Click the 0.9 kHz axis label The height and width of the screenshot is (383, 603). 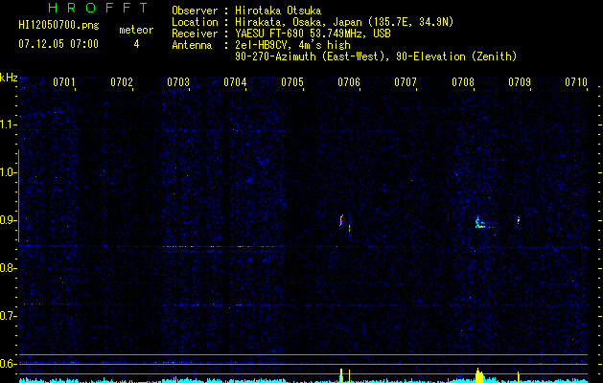coord(9,220)
